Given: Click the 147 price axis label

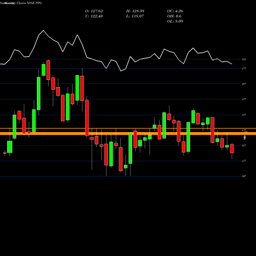Looking at the screenshot, I should (244, 115).
